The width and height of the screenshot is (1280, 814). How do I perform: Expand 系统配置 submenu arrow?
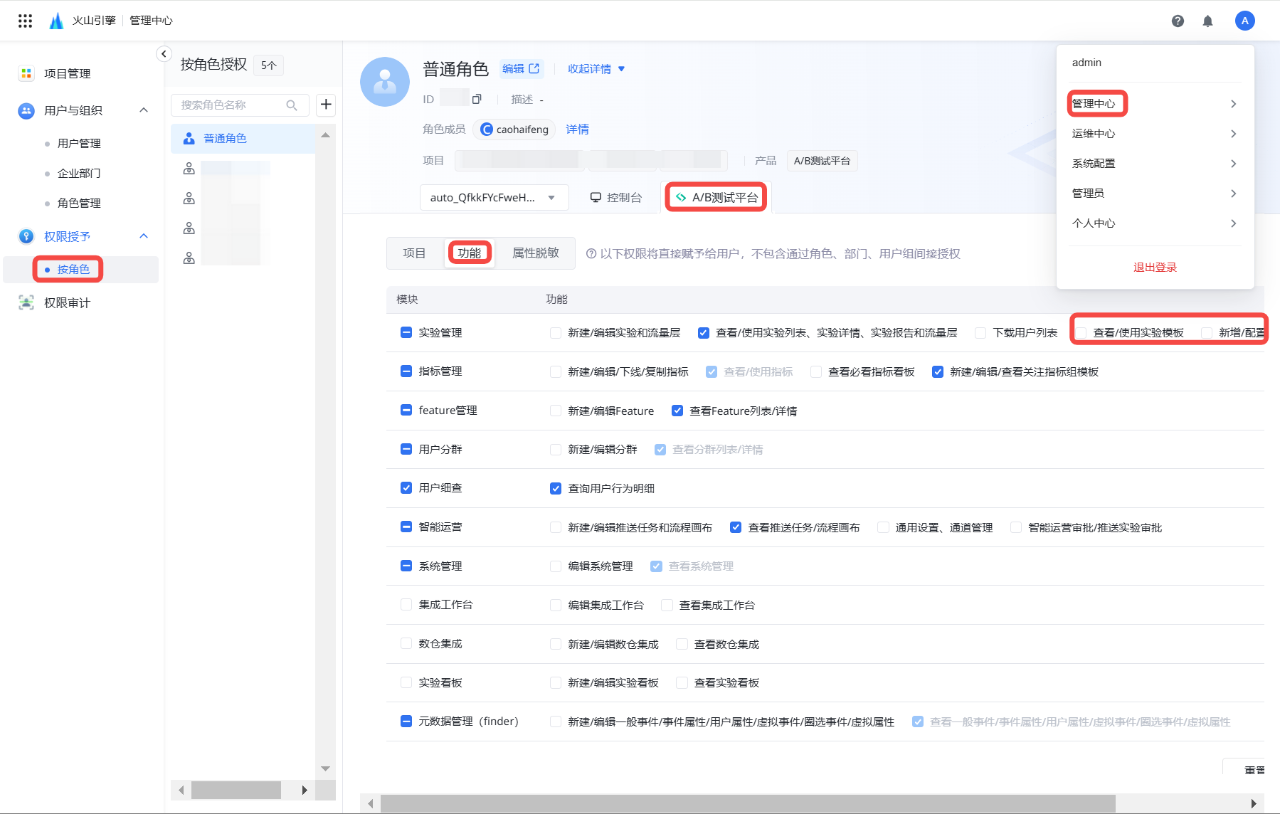(1233, 164)
